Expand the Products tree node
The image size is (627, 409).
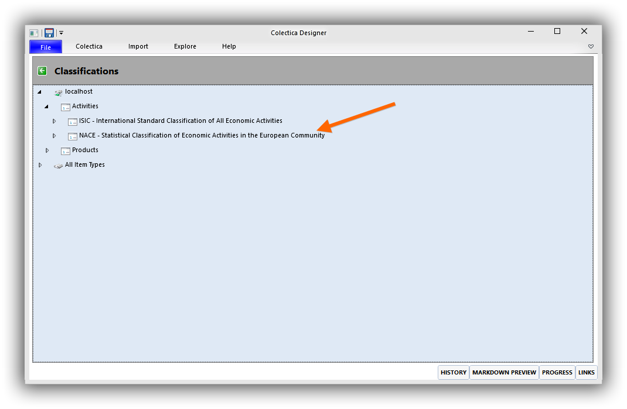pos(47,150)
